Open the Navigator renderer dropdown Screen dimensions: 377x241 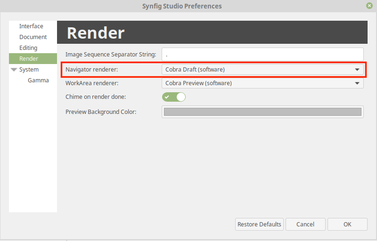tap(262, 70)
